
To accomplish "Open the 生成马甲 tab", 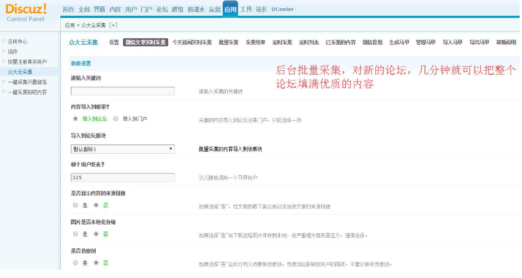I will (x=399, y=42).
